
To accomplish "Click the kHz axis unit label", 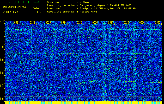I will [2, 21].
